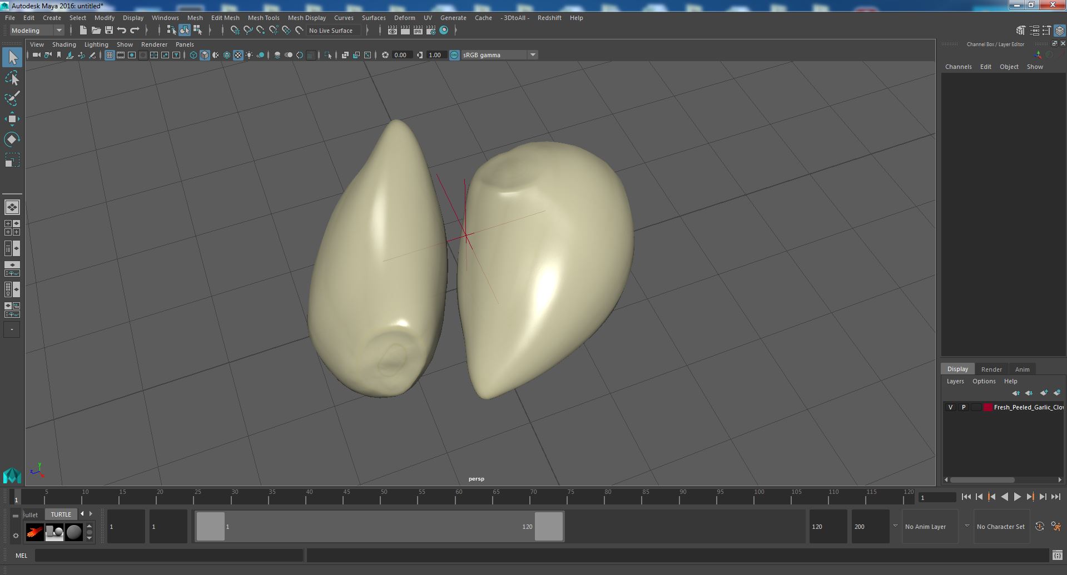
Task: Open a scene with folder icon
Action: (96, 30)
